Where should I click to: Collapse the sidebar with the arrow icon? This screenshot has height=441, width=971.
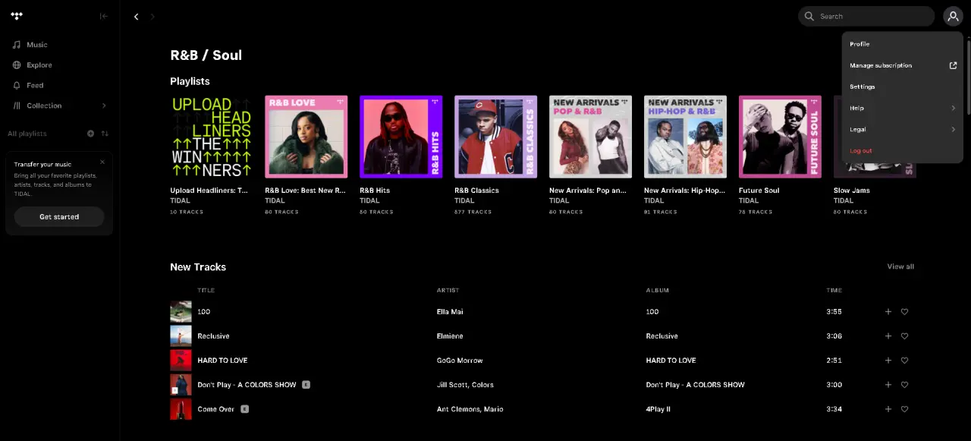(104, 16)
